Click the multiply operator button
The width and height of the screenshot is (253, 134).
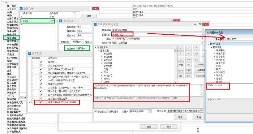tap(197, 48)
